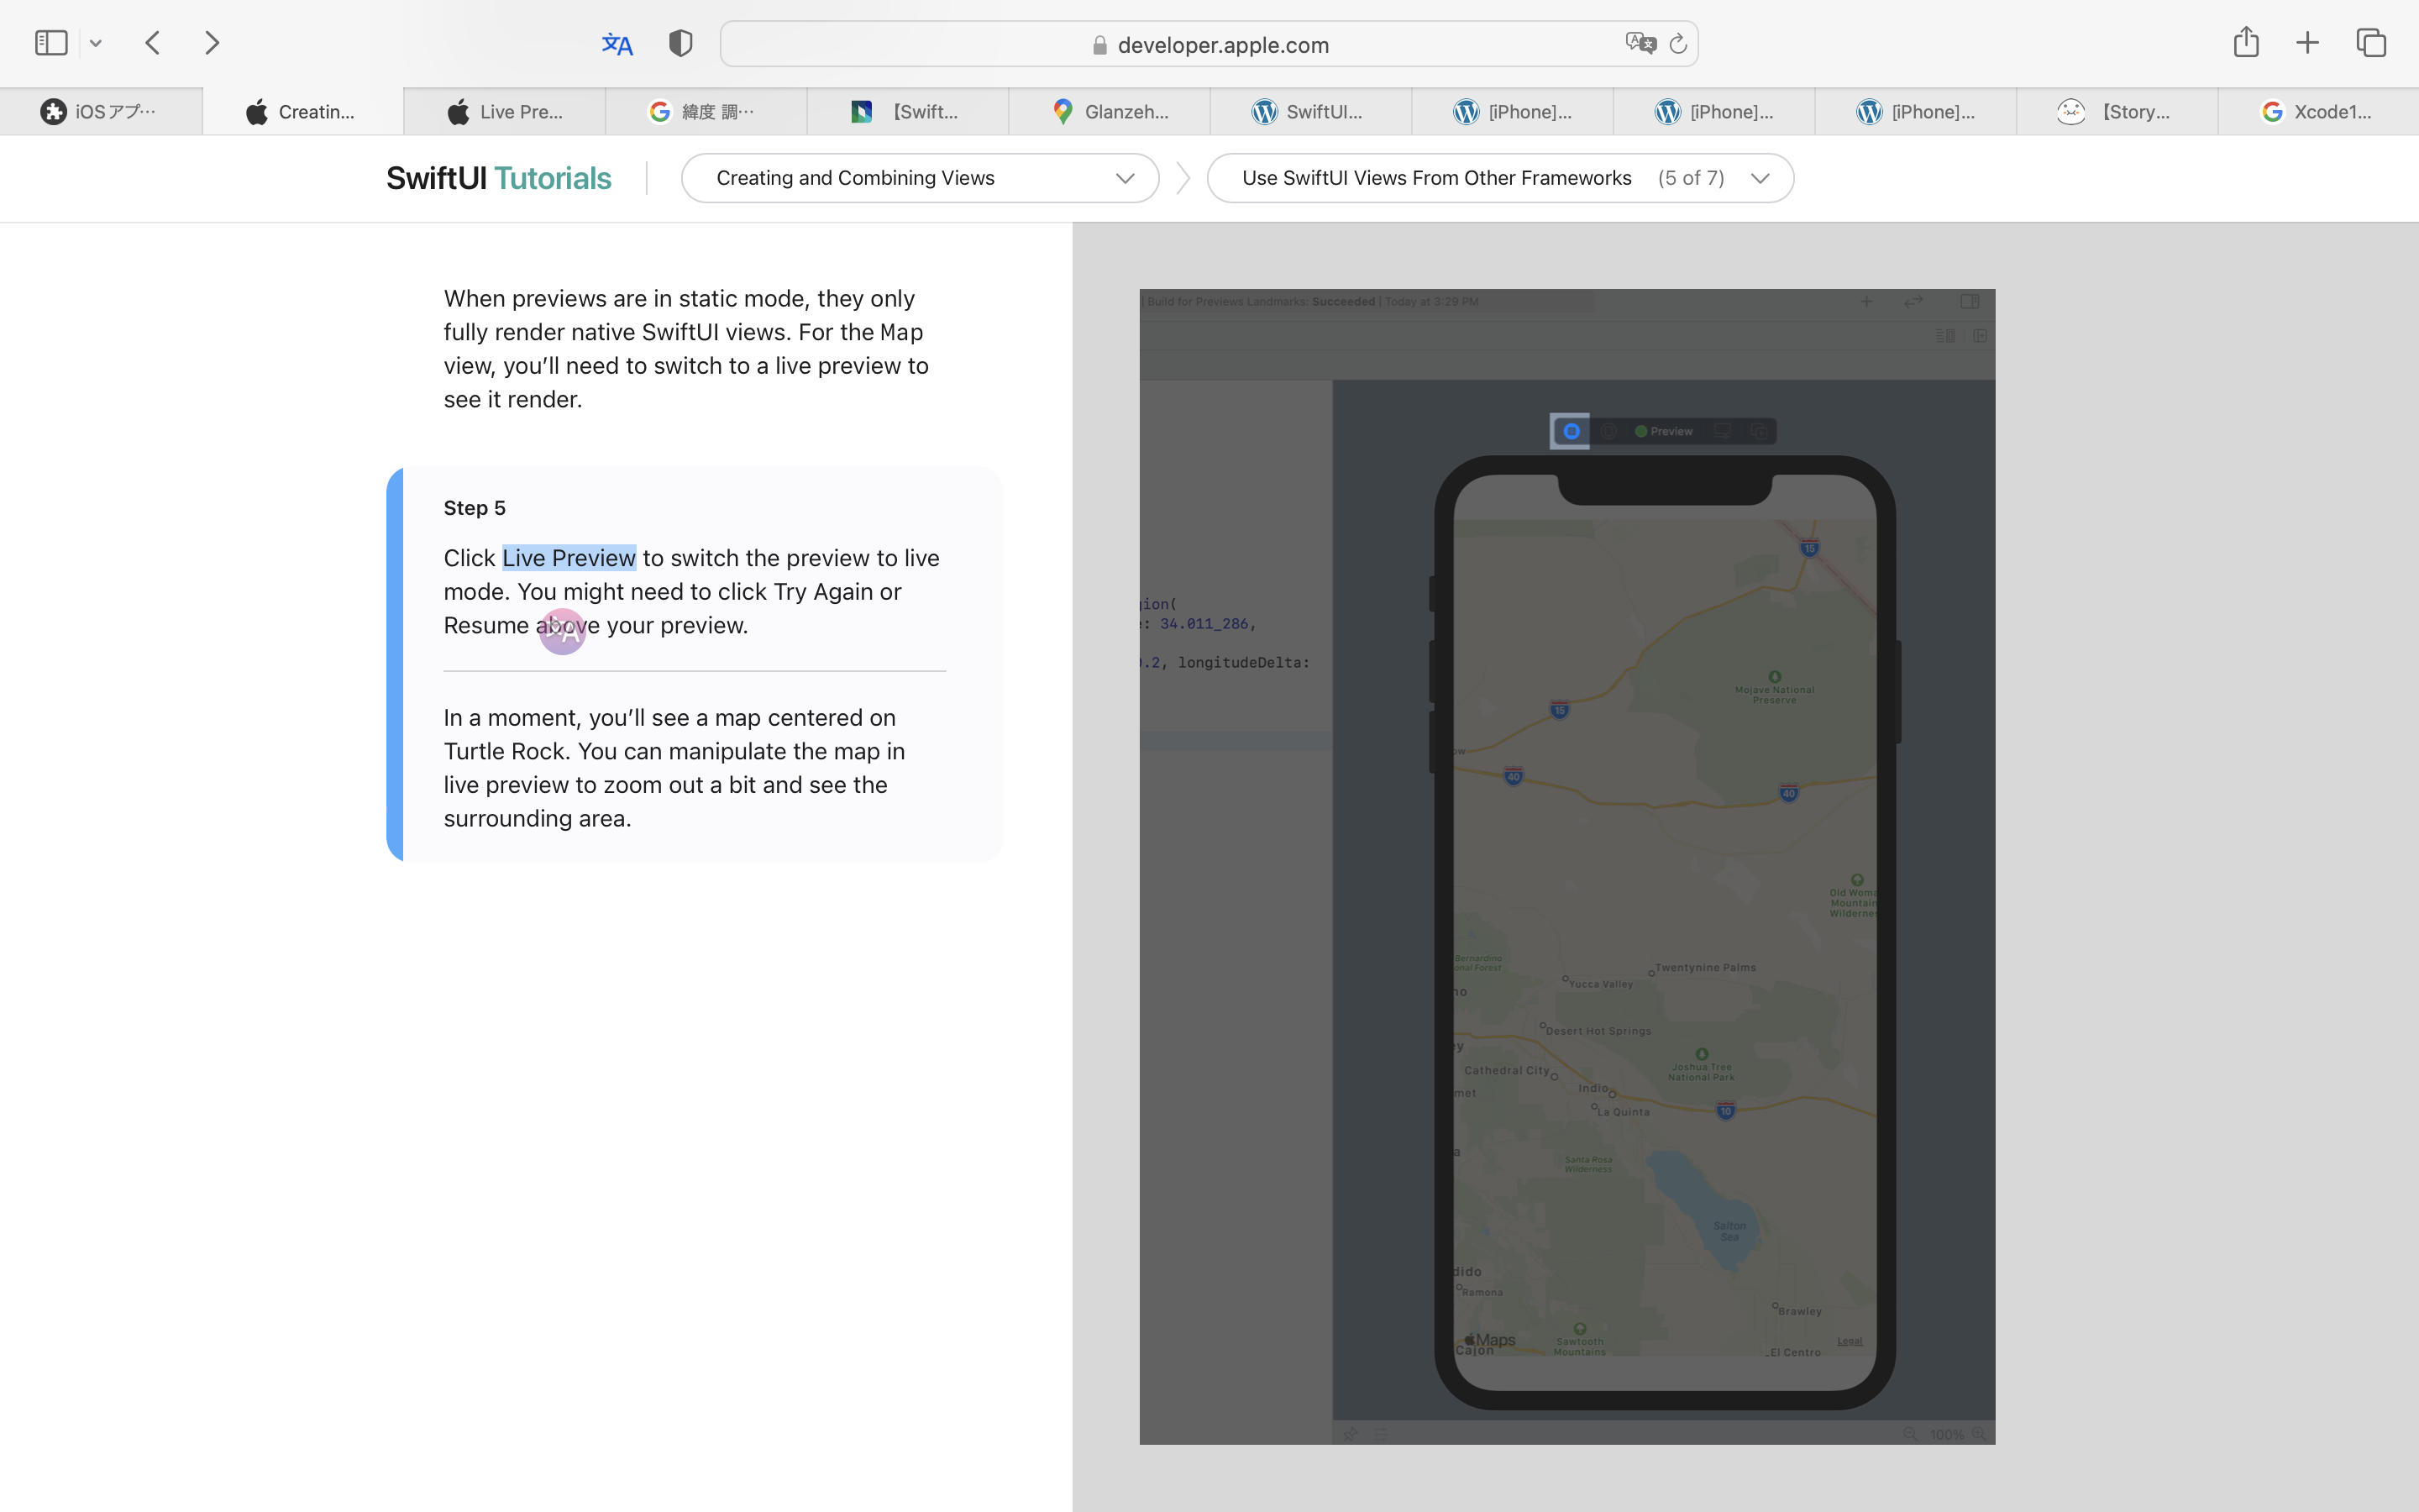
Task: Expand the Use SwiftUI Views From Other Frameworks dropdown
Action: coord(1500,178)
